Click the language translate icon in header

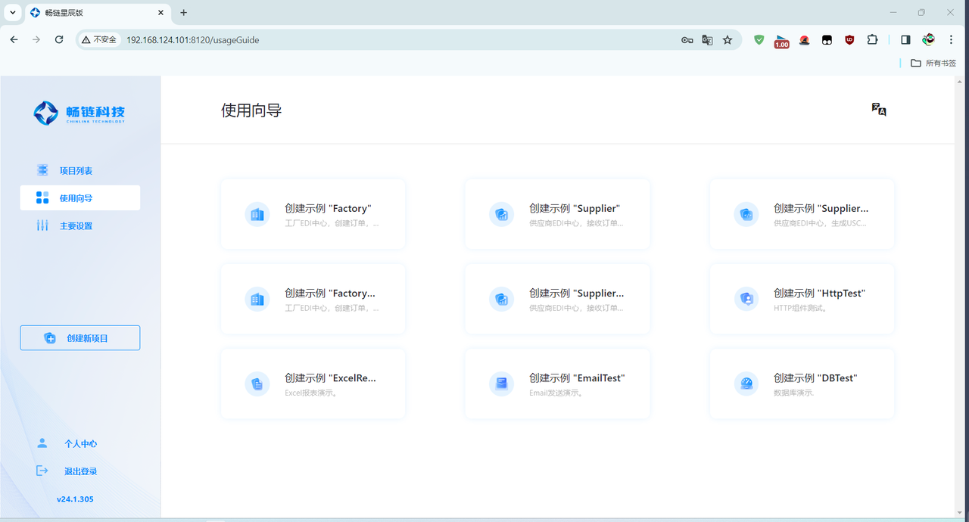[x=878, y=110]
